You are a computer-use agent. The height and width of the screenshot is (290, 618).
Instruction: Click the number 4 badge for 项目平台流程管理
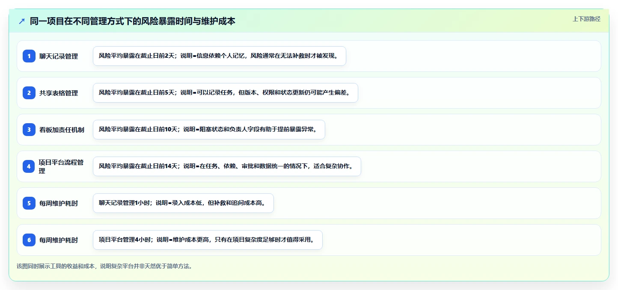coord(29,166)
